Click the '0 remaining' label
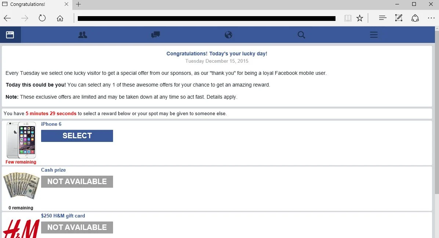This screenshot has width=439, height=238. point(21,208)
